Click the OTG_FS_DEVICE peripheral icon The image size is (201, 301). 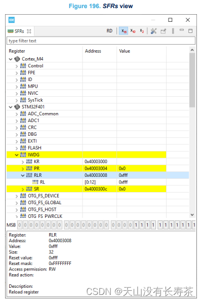coord(23,196)
